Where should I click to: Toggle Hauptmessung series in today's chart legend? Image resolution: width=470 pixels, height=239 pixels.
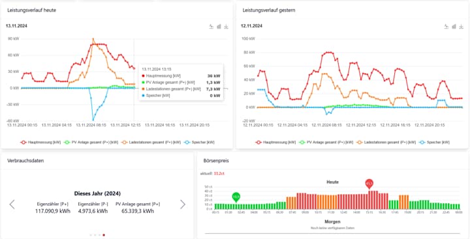coord(40,143)
